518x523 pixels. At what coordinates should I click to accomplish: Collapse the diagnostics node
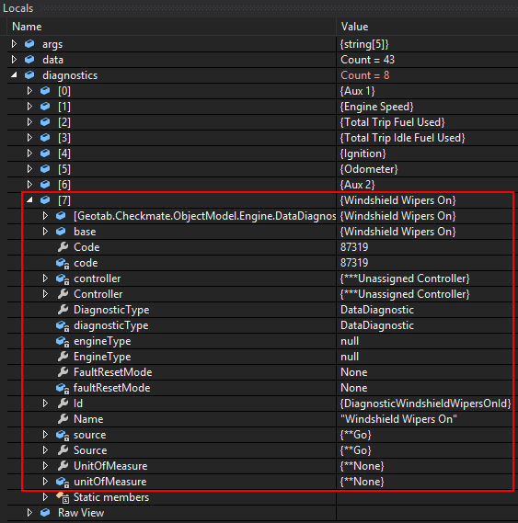[14, 75]
